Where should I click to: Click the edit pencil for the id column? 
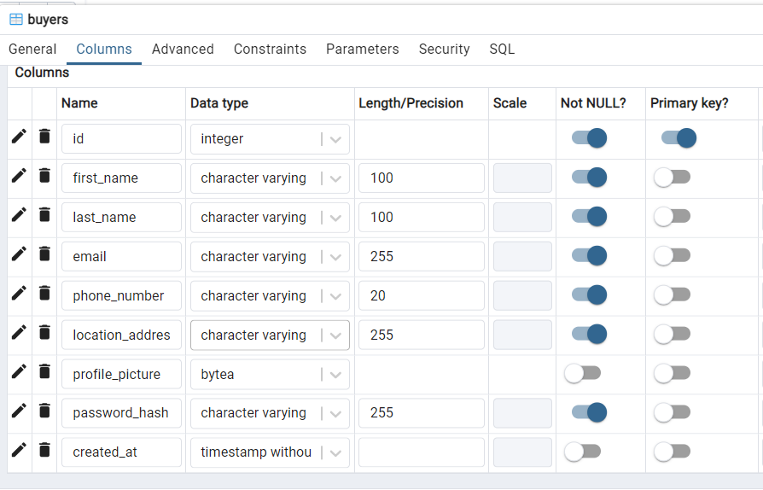(19, 137)
